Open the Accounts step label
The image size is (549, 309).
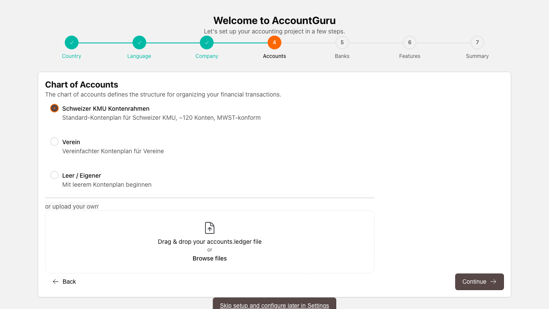point(274,56)
